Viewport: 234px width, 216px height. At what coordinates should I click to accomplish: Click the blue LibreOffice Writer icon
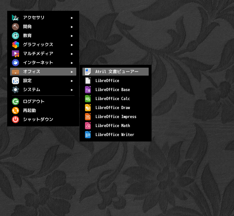pos(88,135)
